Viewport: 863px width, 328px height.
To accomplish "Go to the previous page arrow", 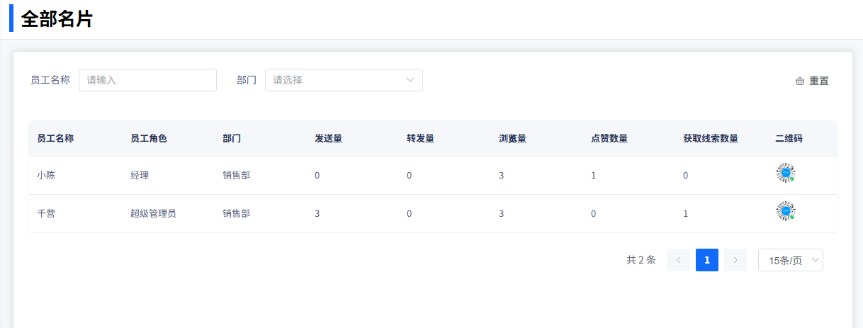I will click(x=678, y=260).
